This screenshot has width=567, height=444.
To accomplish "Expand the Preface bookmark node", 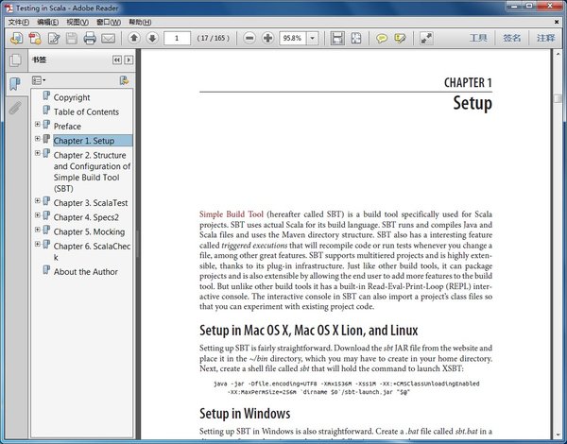I will pos(37,124).
